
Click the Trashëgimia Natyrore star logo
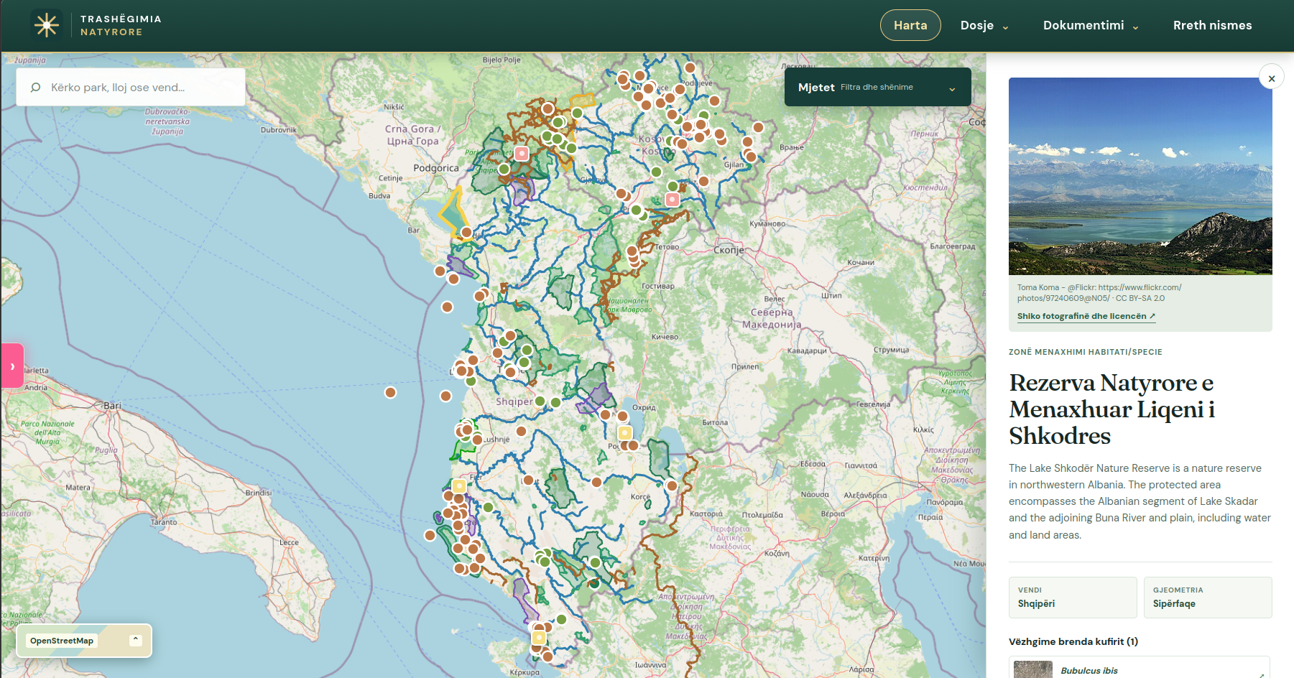click(47, 25)
